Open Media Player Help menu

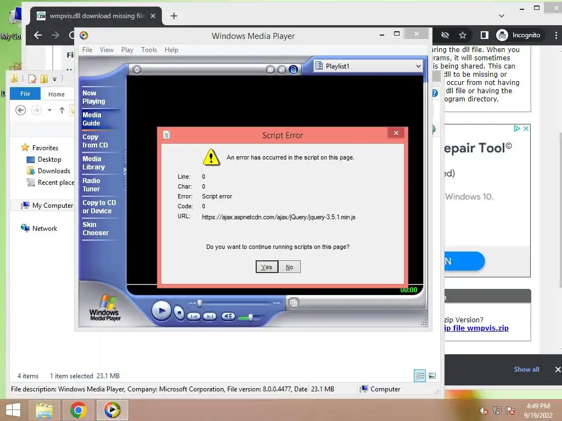171,50
